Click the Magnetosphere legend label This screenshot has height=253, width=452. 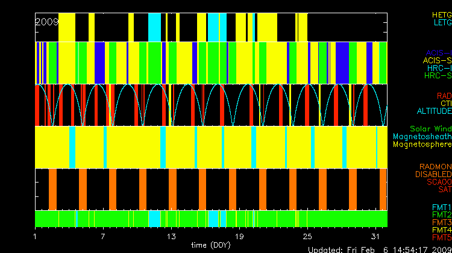tap(422, 145)
